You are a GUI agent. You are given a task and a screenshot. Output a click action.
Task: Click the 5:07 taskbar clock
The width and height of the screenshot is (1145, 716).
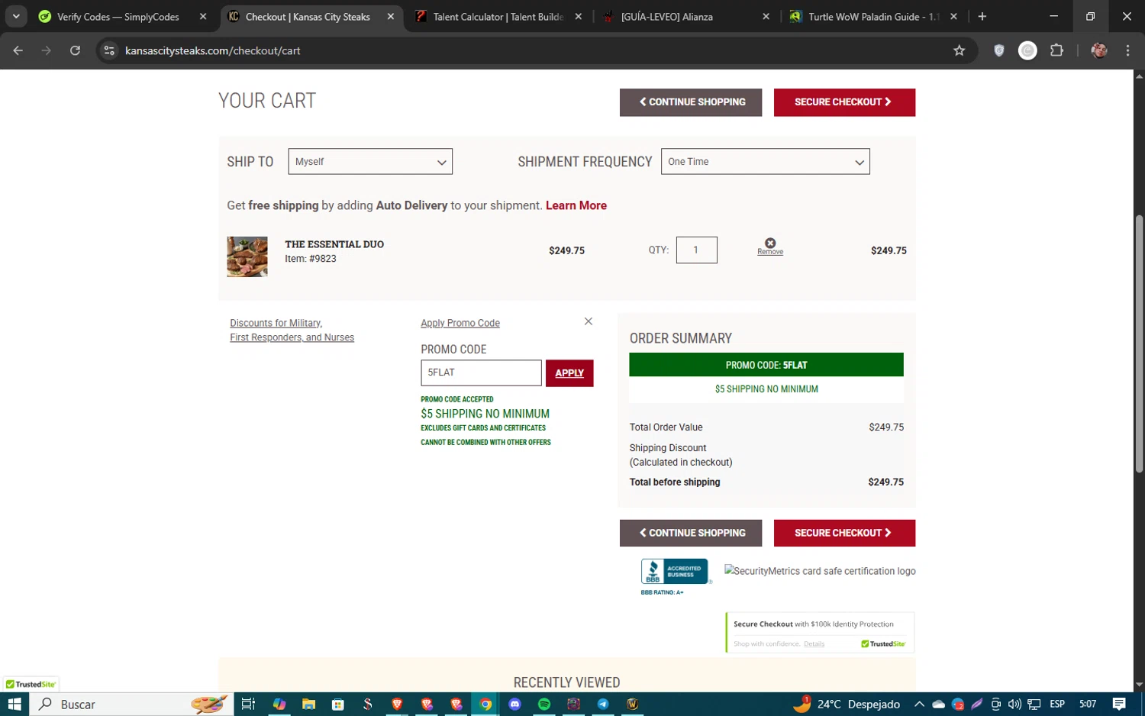click(1088, 704)
